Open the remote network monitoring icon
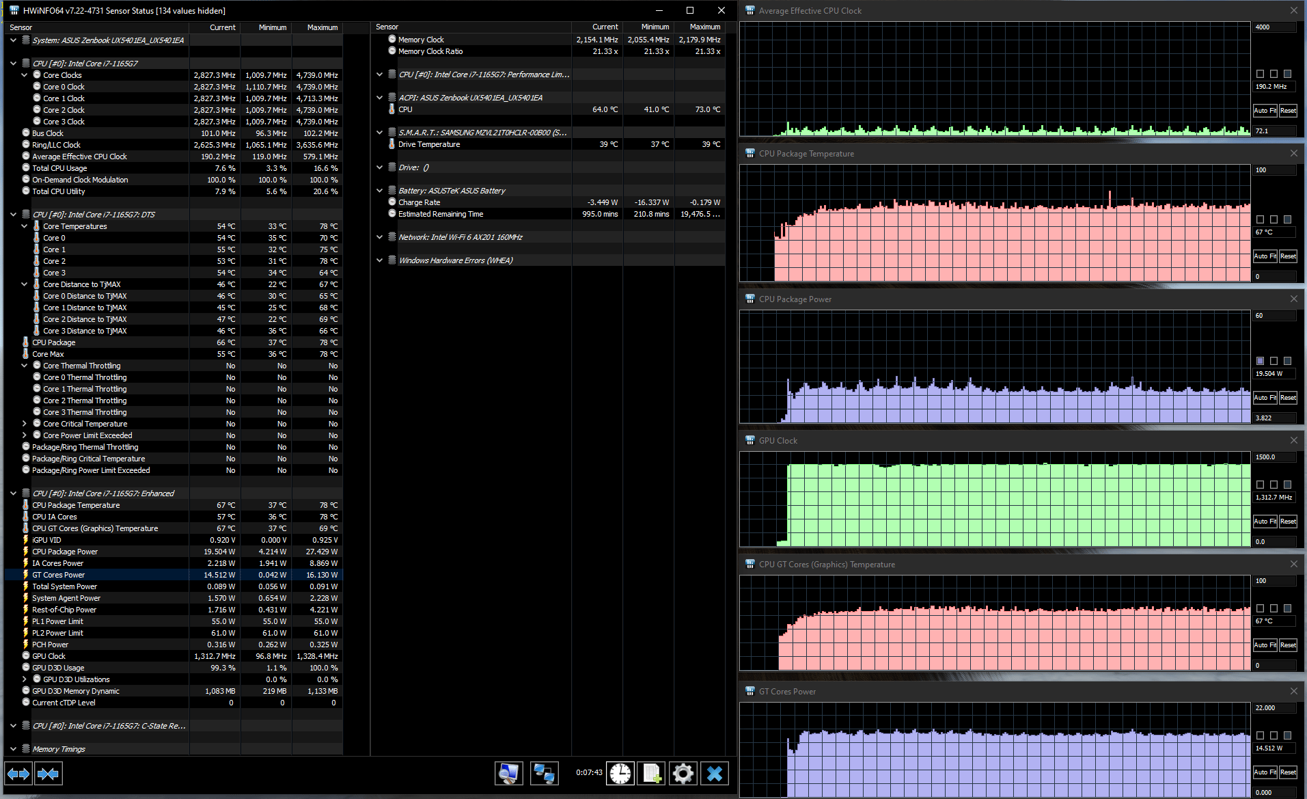1307x799 pixels. [x=544, y=774]
